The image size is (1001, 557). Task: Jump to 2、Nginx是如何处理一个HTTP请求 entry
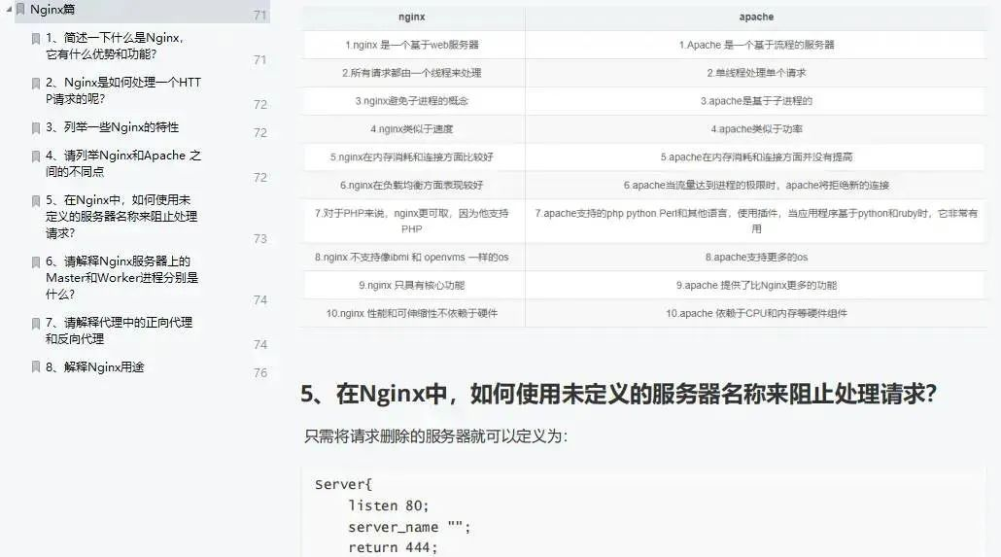tap(123, 90)
